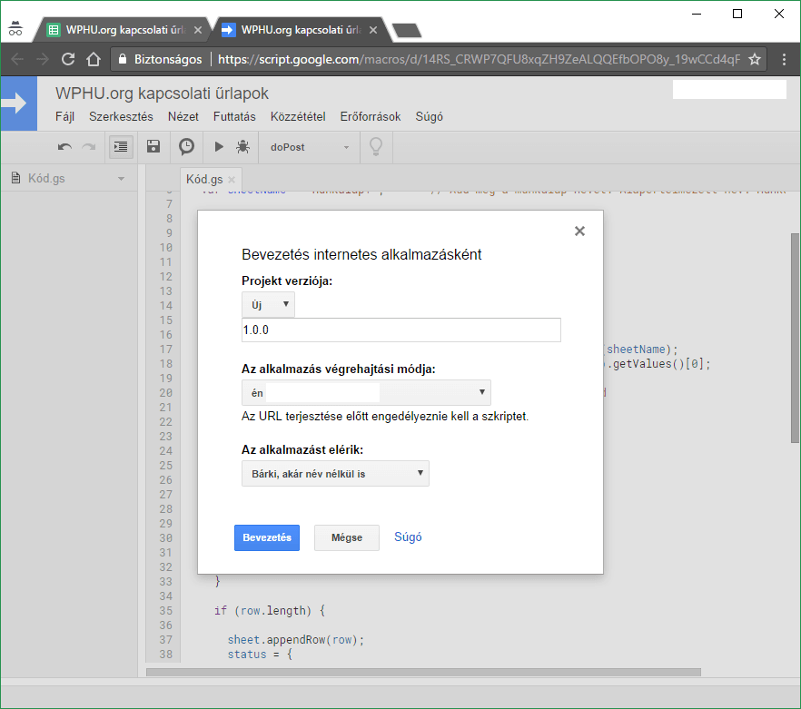Run the function with the play icon

coord(219,146)
